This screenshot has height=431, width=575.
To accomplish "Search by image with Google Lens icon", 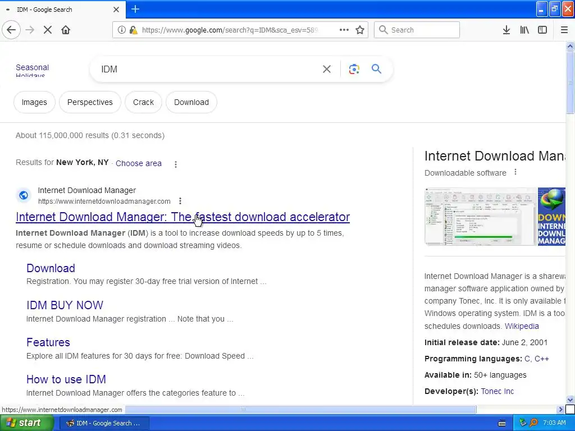I will tap(354, 69).
